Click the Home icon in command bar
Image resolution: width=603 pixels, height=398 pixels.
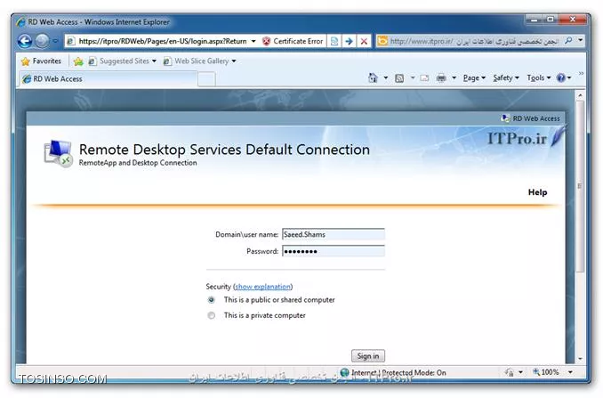coord(373,78)
